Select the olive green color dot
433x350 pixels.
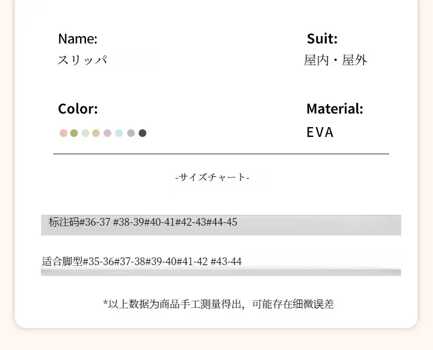tap(74, 133)
